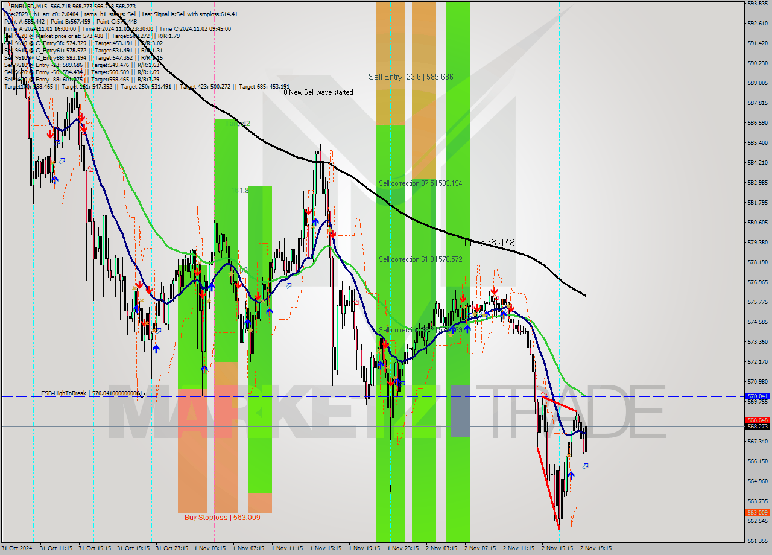Click the black 568.273 current price tag
The width and height of the screenshot is (772, 555).
point(758,426)
